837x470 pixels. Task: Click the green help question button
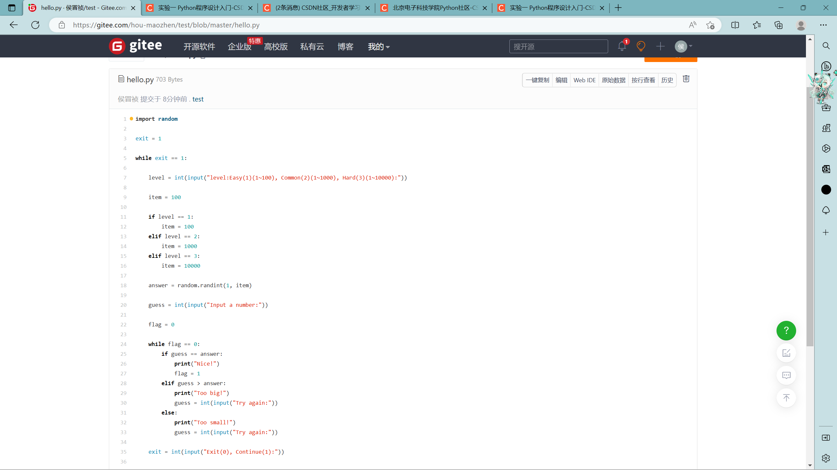pos(786,330)
